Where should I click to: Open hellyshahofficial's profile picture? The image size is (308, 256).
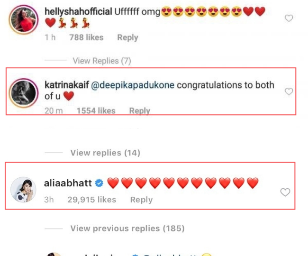24,19
